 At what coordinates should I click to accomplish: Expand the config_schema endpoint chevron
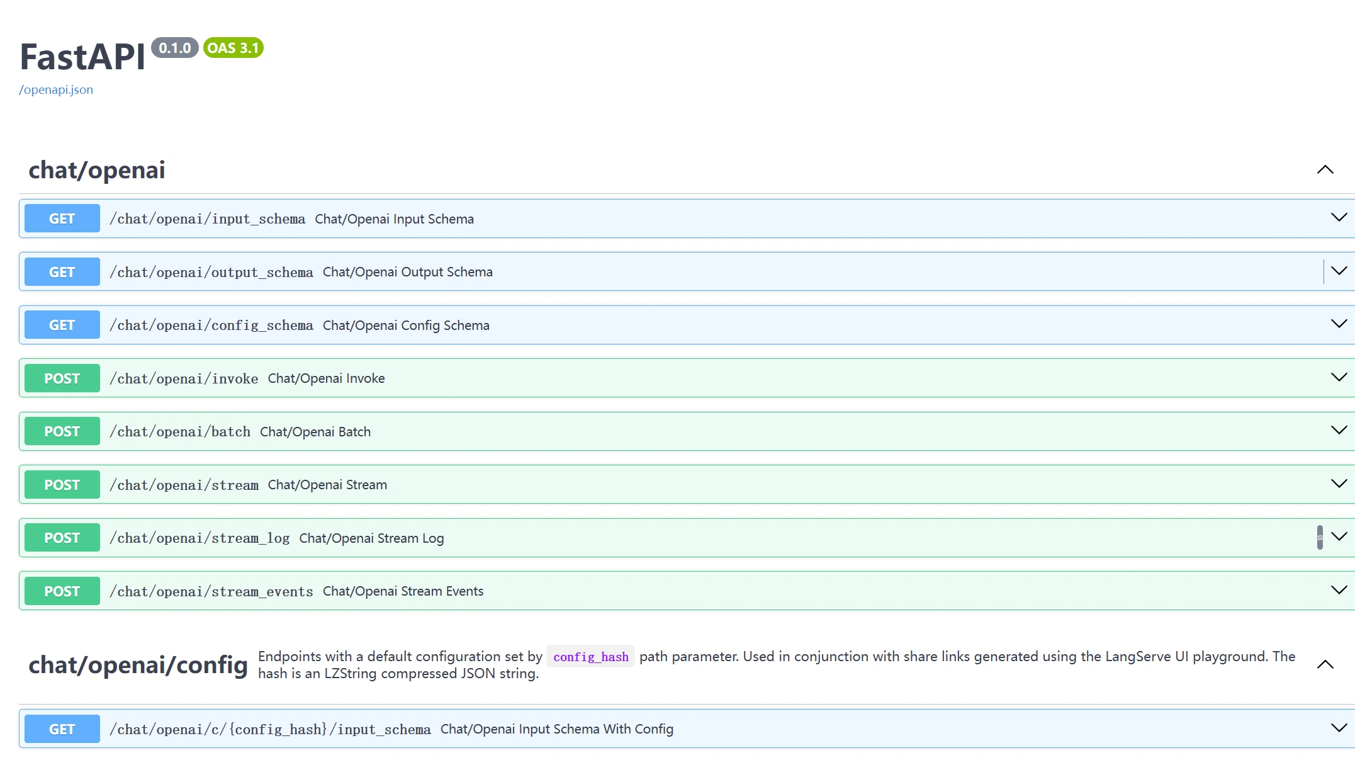(1339, 324)
